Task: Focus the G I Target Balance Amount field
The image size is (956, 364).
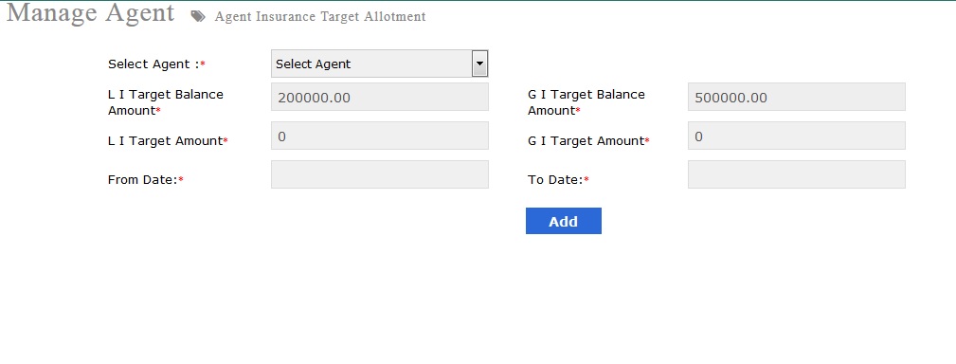Action: point(796,97)
